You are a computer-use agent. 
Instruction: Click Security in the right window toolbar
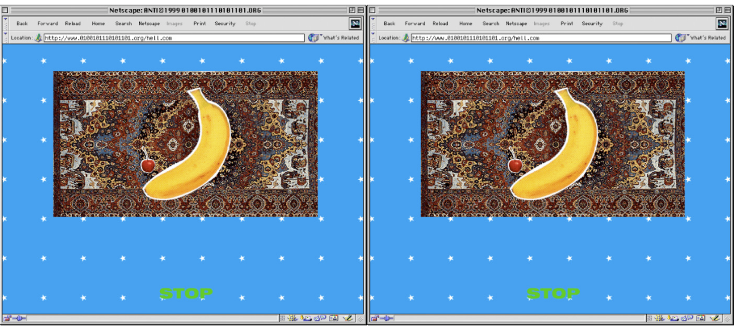592,23
